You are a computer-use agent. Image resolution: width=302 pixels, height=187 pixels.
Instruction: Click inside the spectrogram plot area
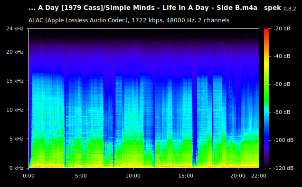point(144,98)
